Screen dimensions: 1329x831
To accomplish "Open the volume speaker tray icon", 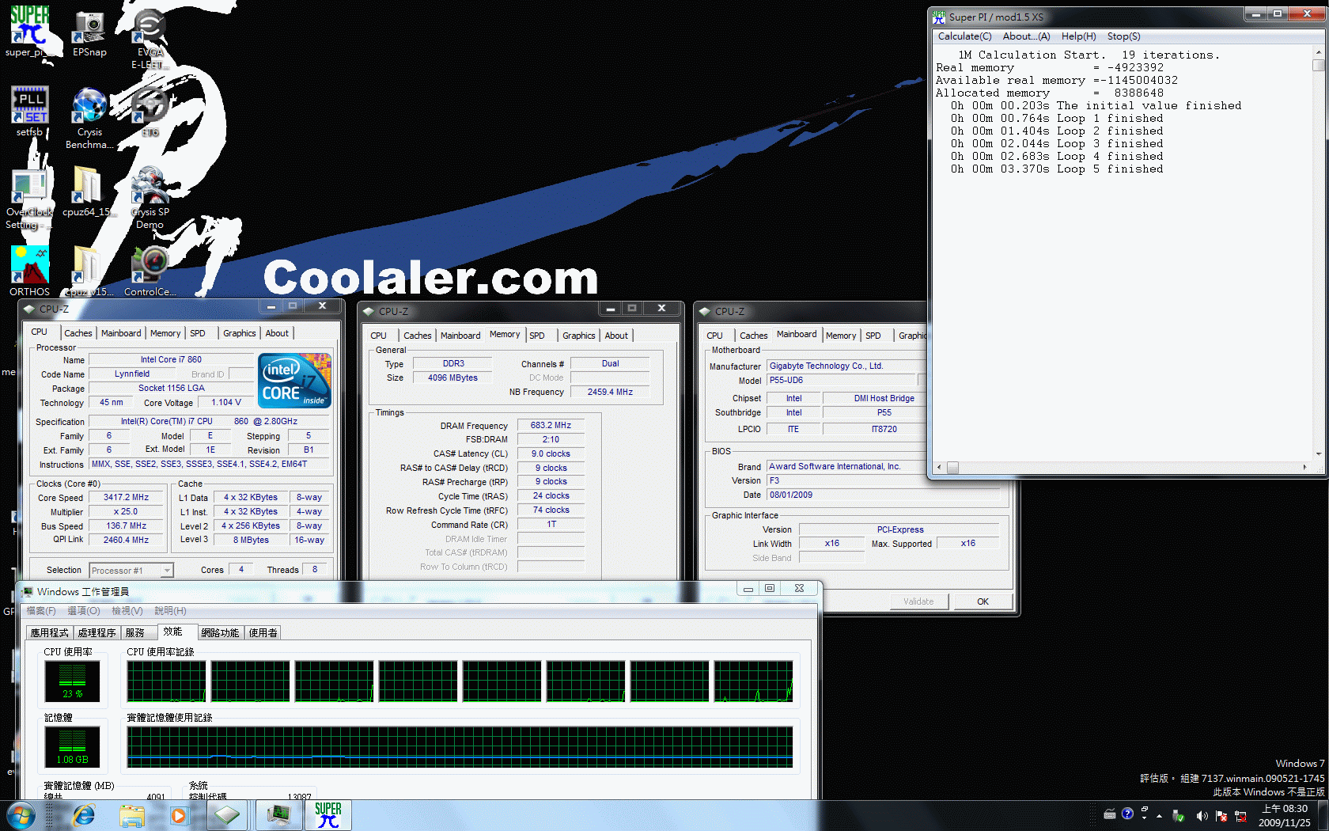I will (x=1202, y=815).
